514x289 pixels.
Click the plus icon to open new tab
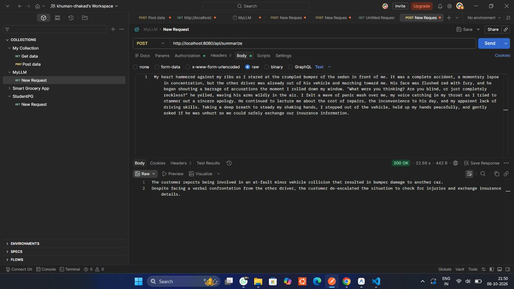449,18
